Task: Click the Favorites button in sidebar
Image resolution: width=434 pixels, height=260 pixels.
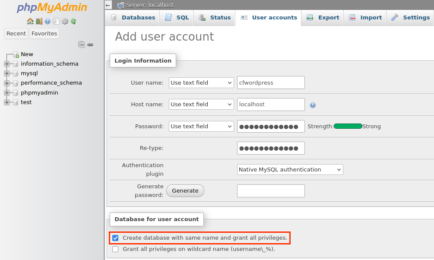Action: coord(44,34)
